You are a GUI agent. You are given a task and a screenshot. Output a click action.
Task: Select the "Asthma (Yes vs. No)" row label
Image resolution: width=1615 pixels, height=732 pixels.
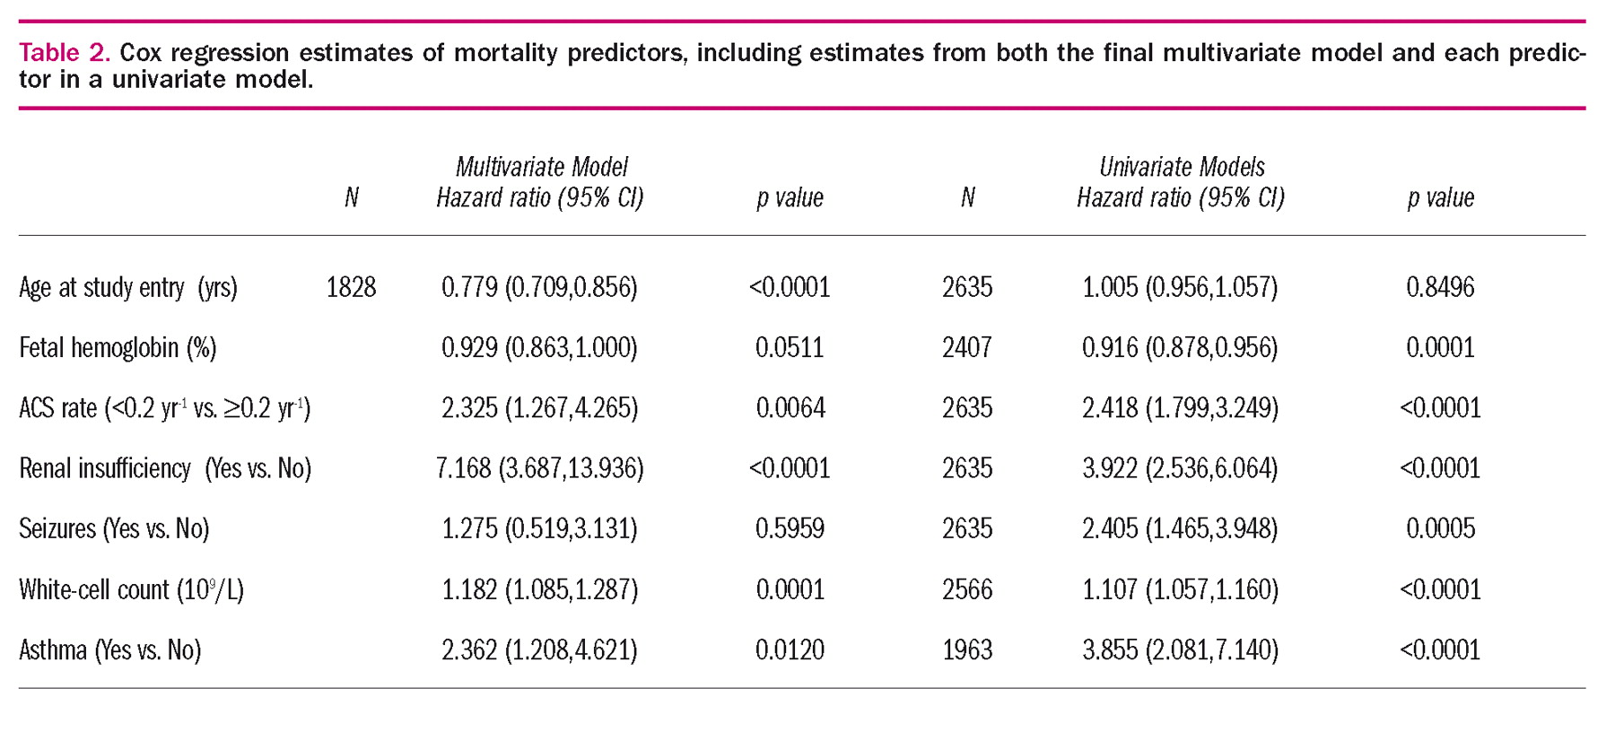pos(109,649)
